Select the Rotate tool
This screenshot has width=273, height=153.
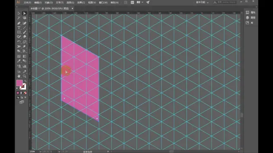pos(19,42)
